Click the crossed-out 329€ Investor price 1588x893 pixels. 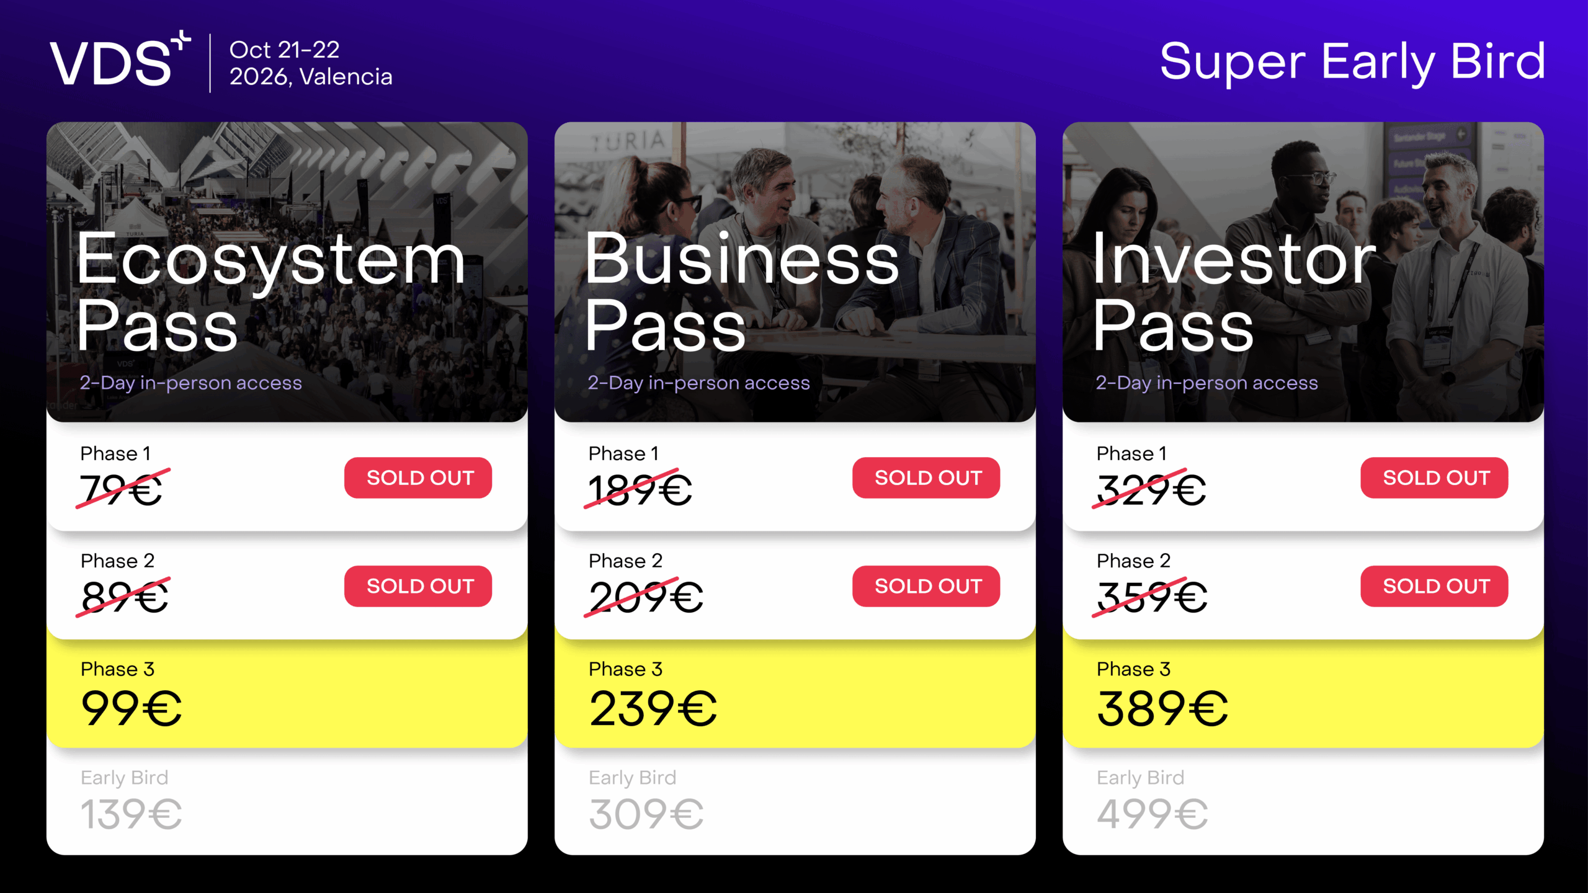1151,489
